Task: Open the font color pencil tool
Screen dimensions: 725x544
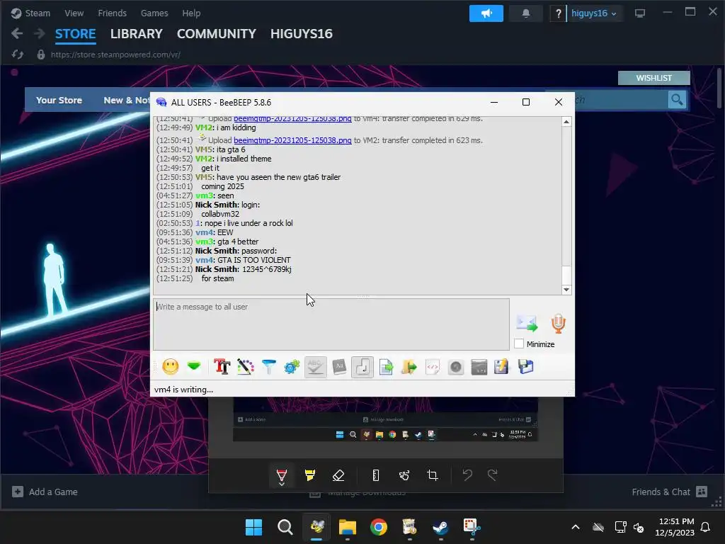Action: [x=246, y=367]
